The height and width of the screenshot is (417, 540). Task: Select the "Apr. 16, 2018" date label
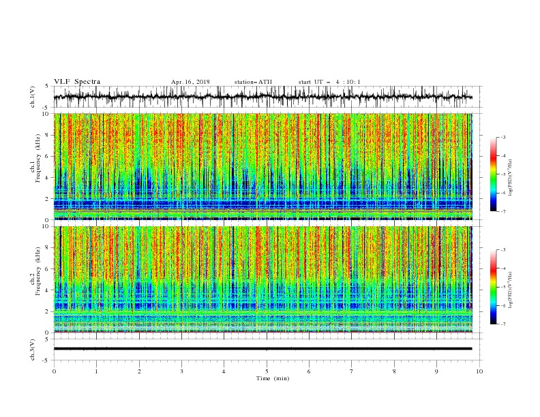click(190, 82)
